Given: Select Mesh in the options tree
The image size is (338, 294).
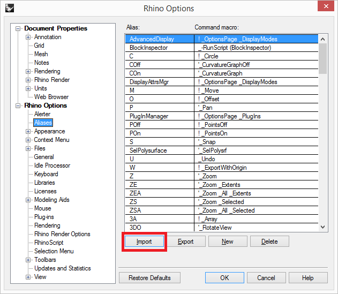Looking at the screenshot, I should [41, 54].
